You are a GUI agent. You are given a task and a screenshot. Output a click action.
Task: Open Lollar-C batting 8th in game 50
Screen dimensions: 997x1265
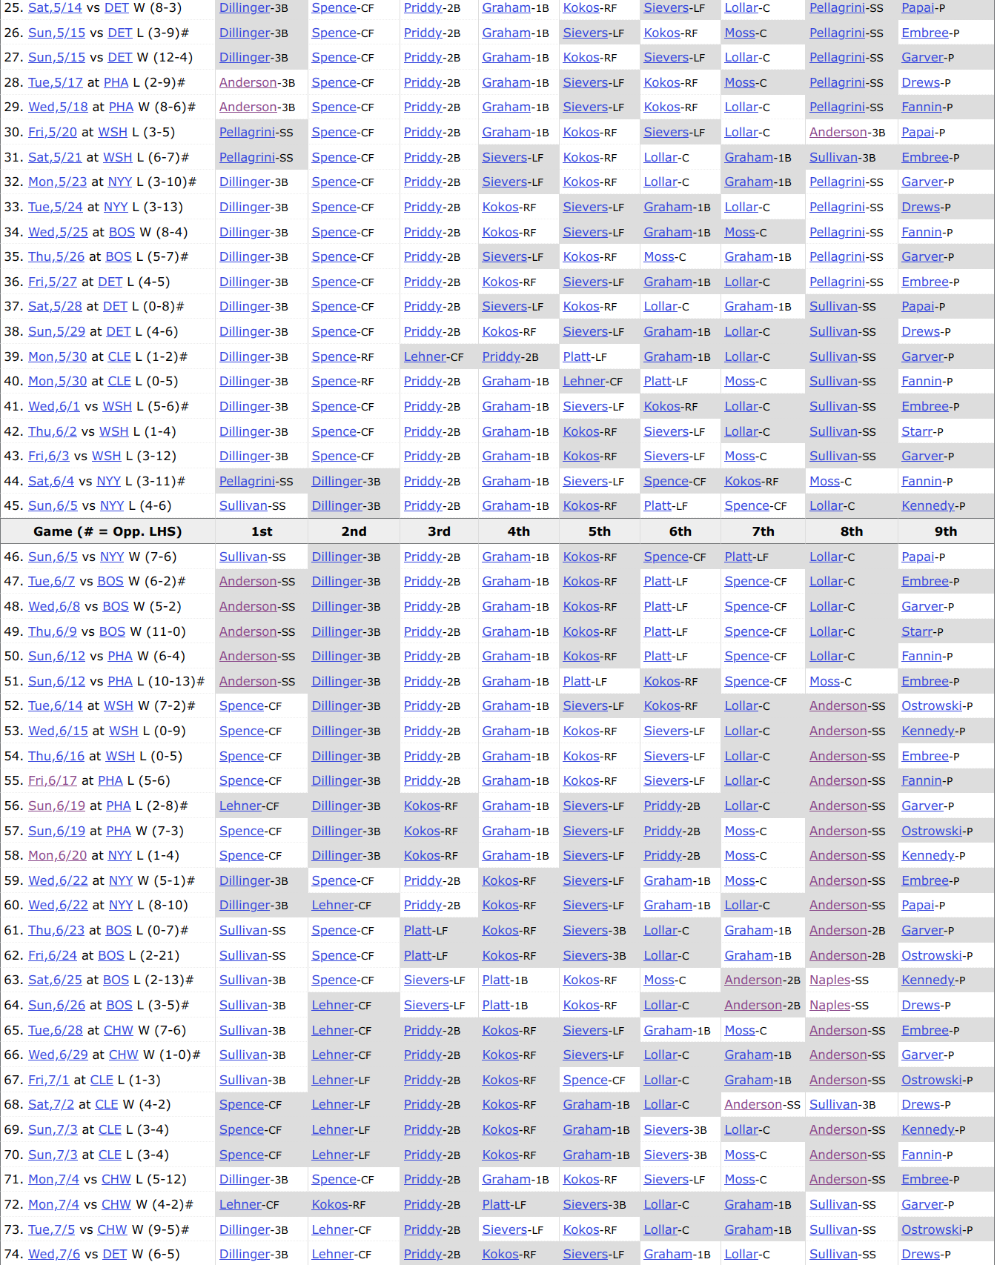click(x=826, y=657)
